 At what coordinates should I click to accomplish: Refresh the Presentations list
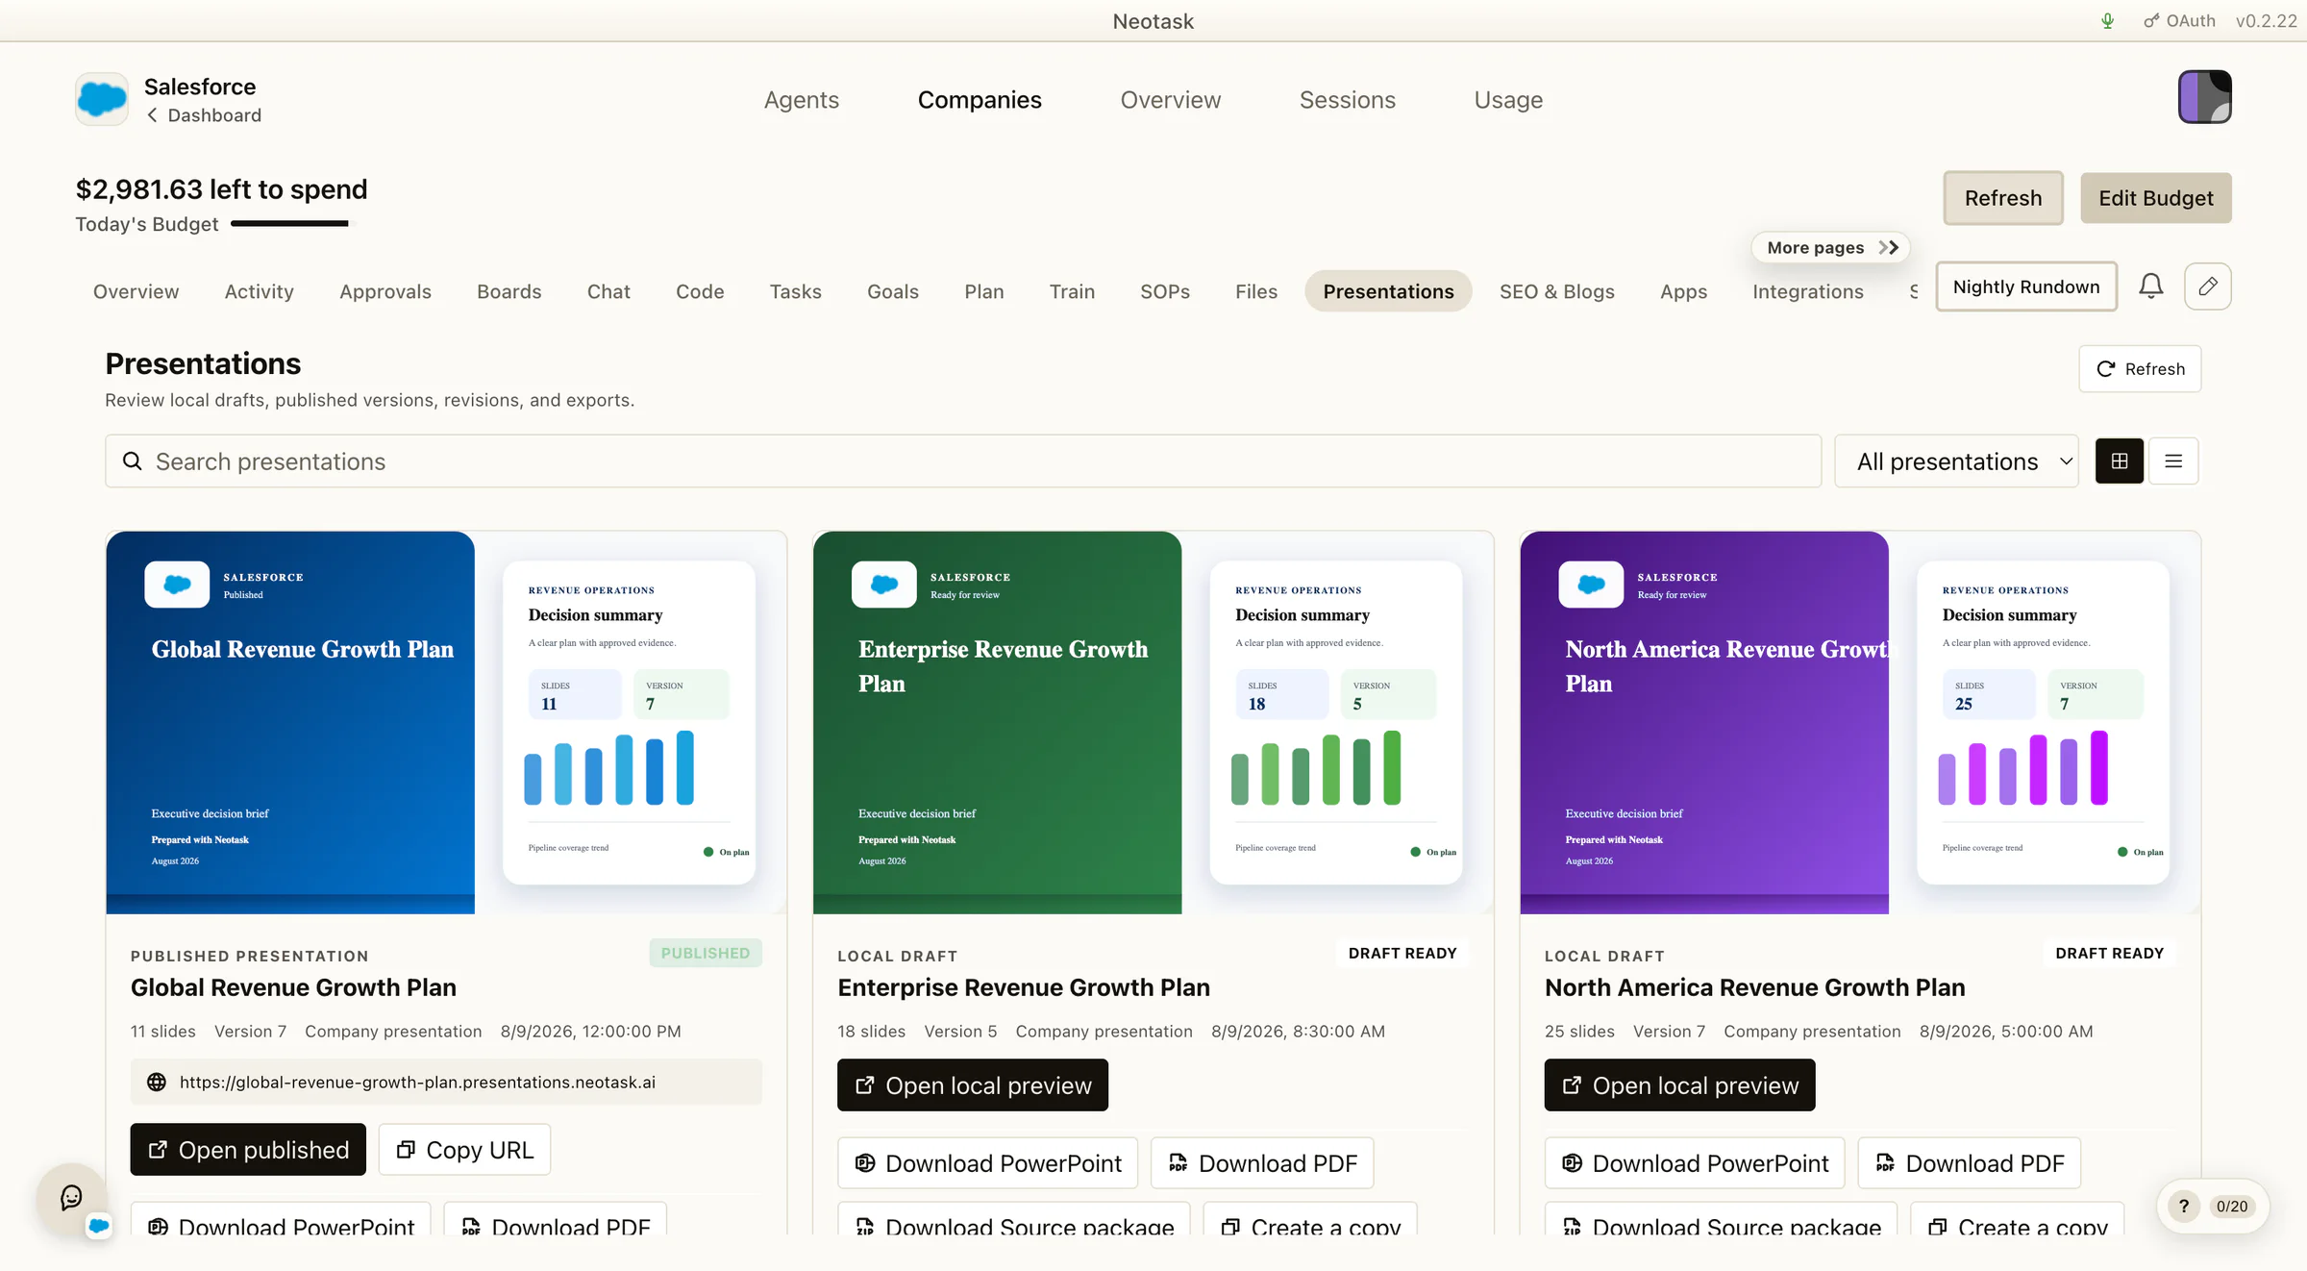(2140, 369)
